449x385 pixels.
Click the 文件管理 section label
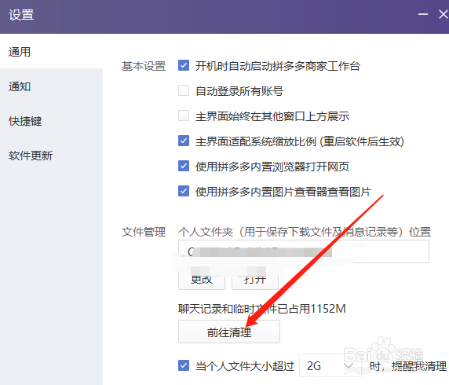click(144, 232)
